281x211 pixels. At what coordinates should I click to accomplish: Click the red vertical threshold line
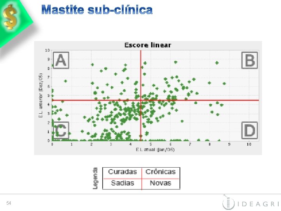point(141,78)
